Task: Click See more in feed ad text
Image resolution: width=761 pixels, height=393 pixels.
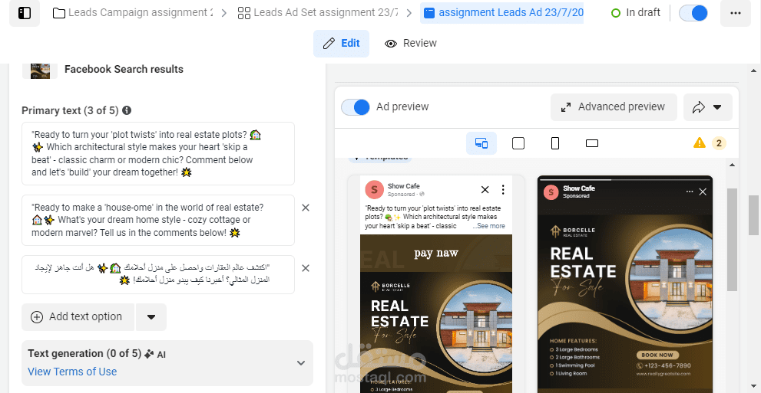Action: point(489,226)
